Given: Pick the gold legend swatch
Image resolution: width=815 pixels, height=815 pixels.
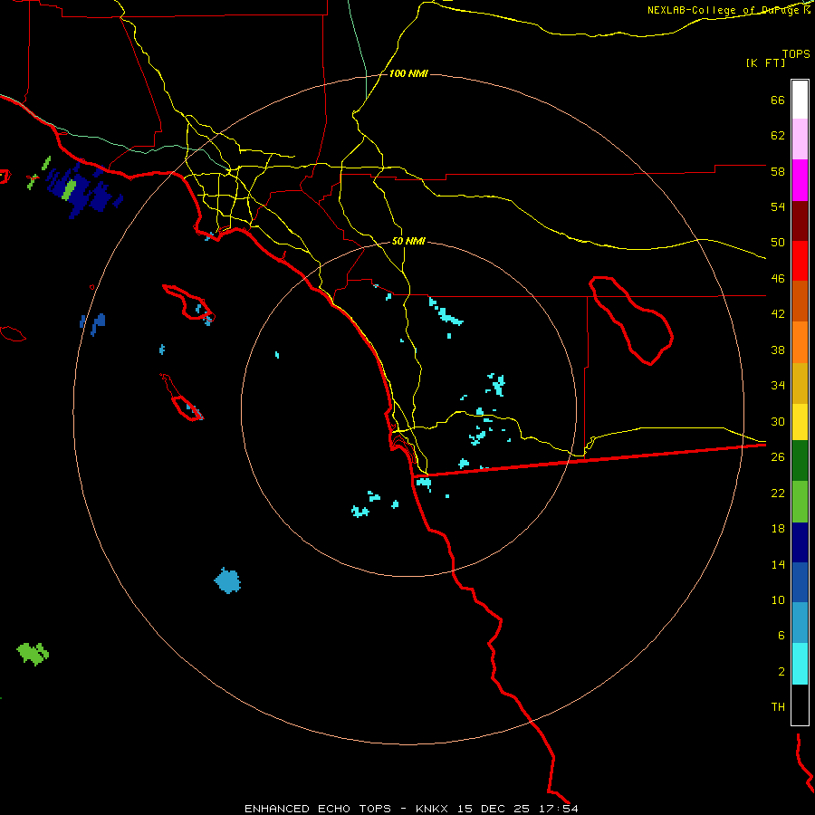Looking at the screenshot, I should pos(800,383).
